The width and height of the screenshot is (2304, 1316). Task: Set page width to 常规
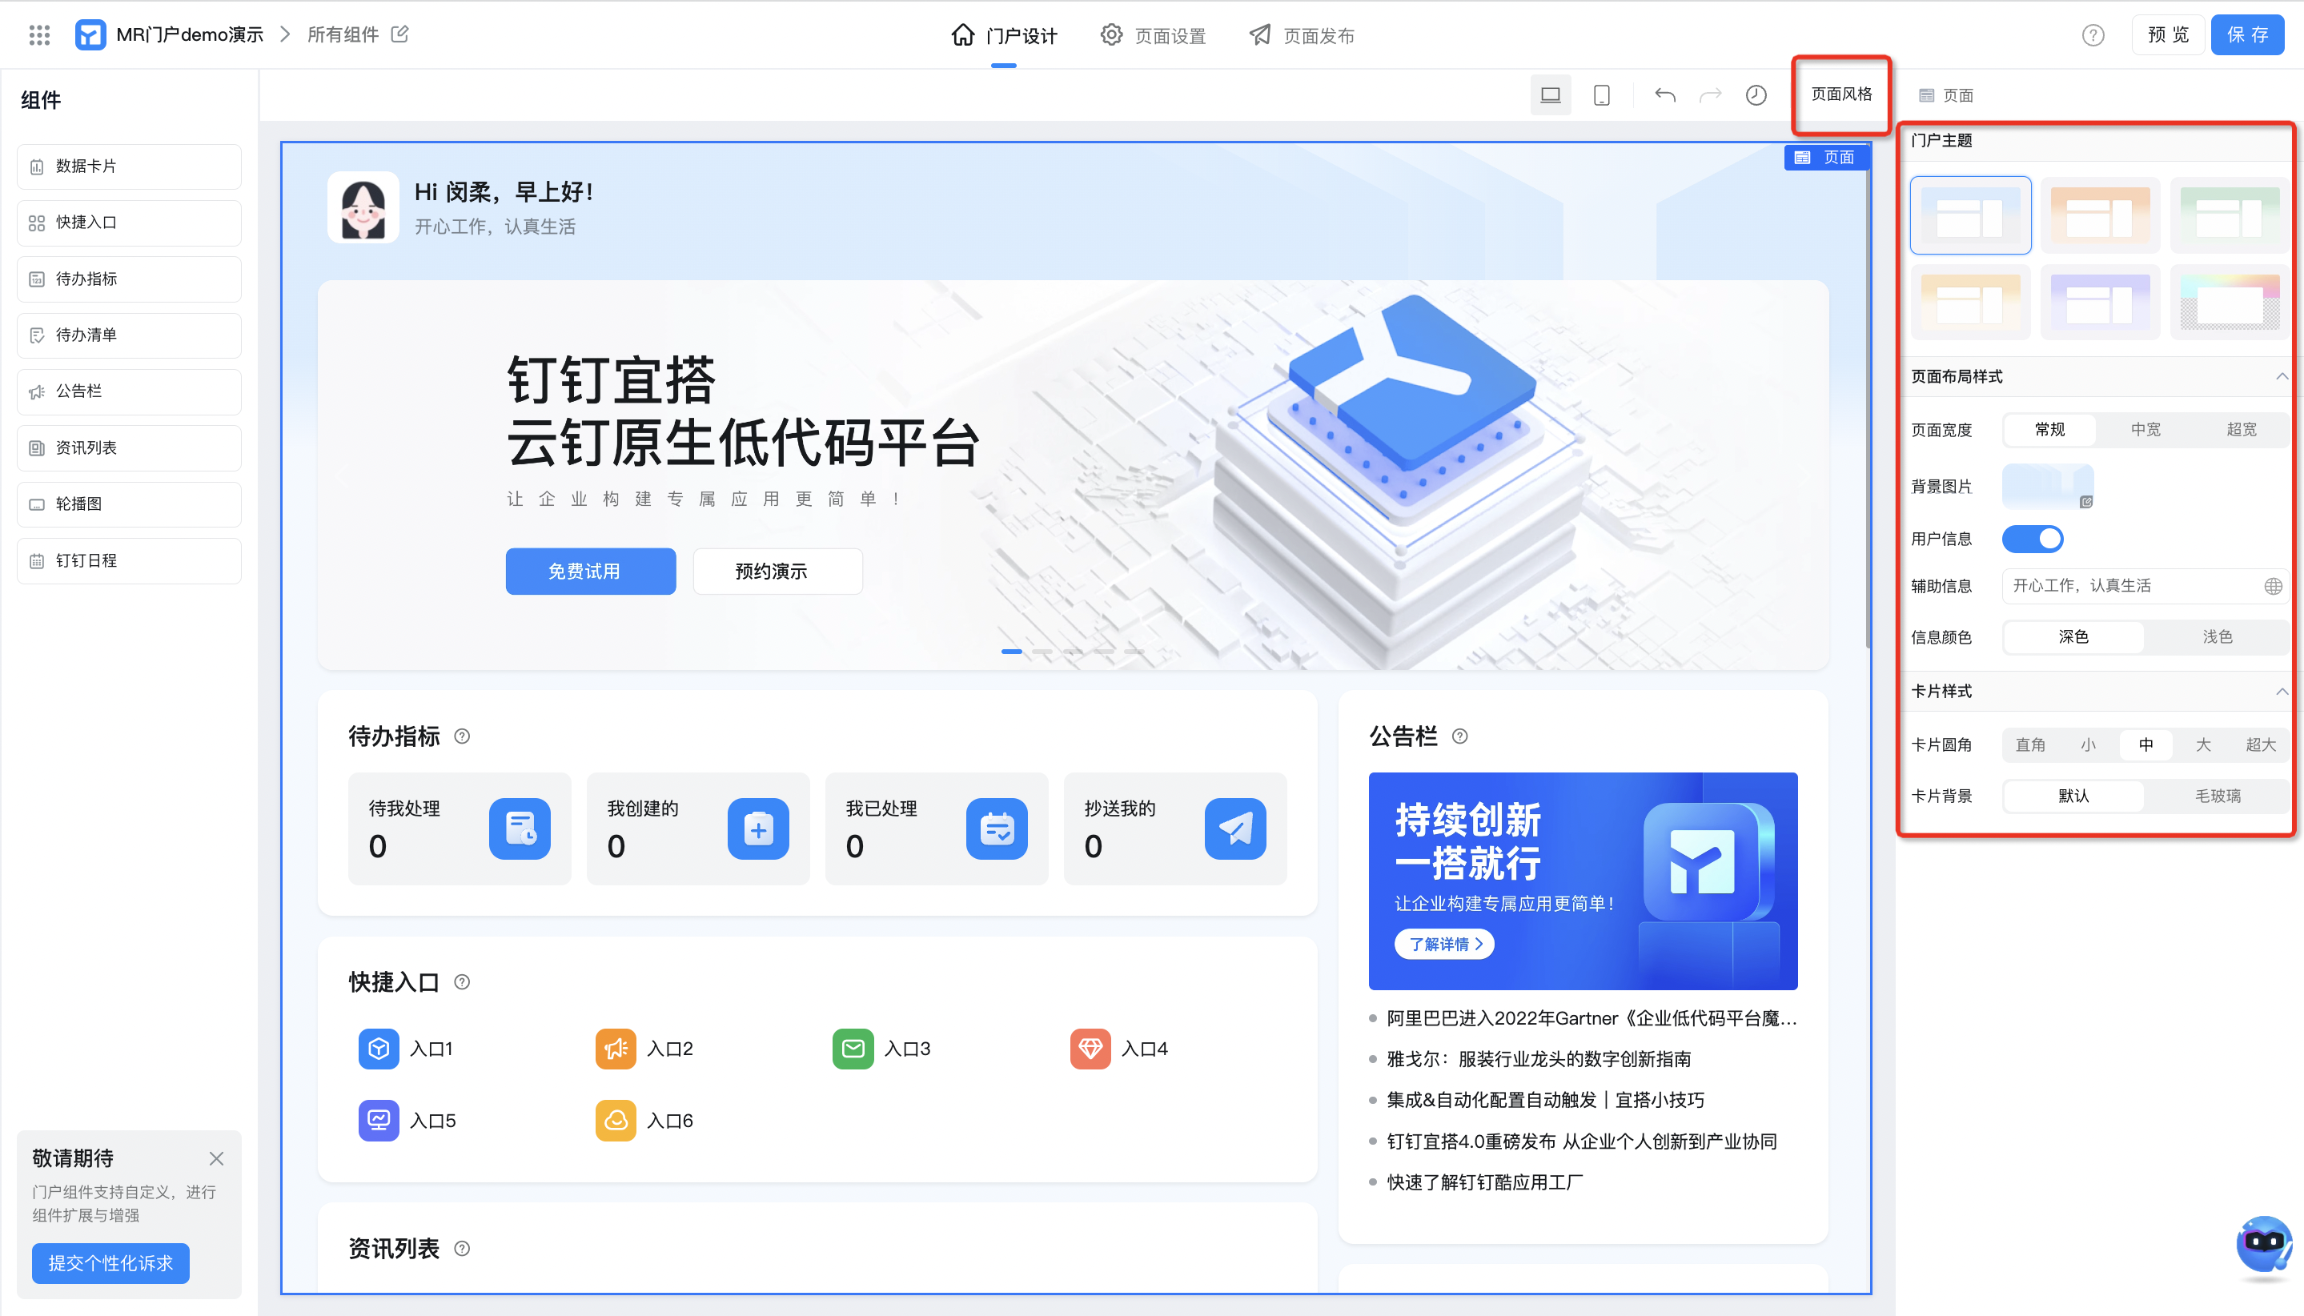[2049, 429]
